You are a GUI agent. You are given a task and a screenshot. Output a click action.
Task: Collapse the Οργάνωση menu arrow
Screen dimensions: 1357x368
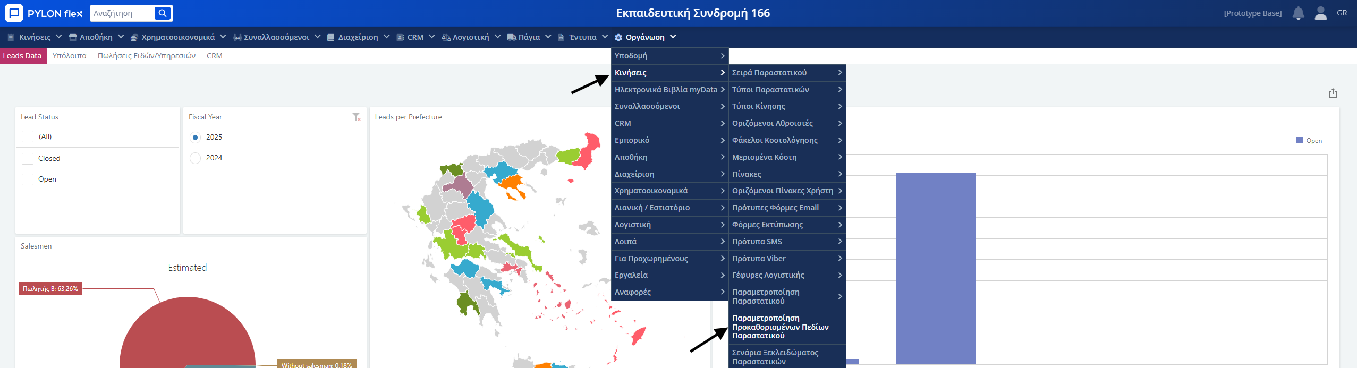(673, 37)
